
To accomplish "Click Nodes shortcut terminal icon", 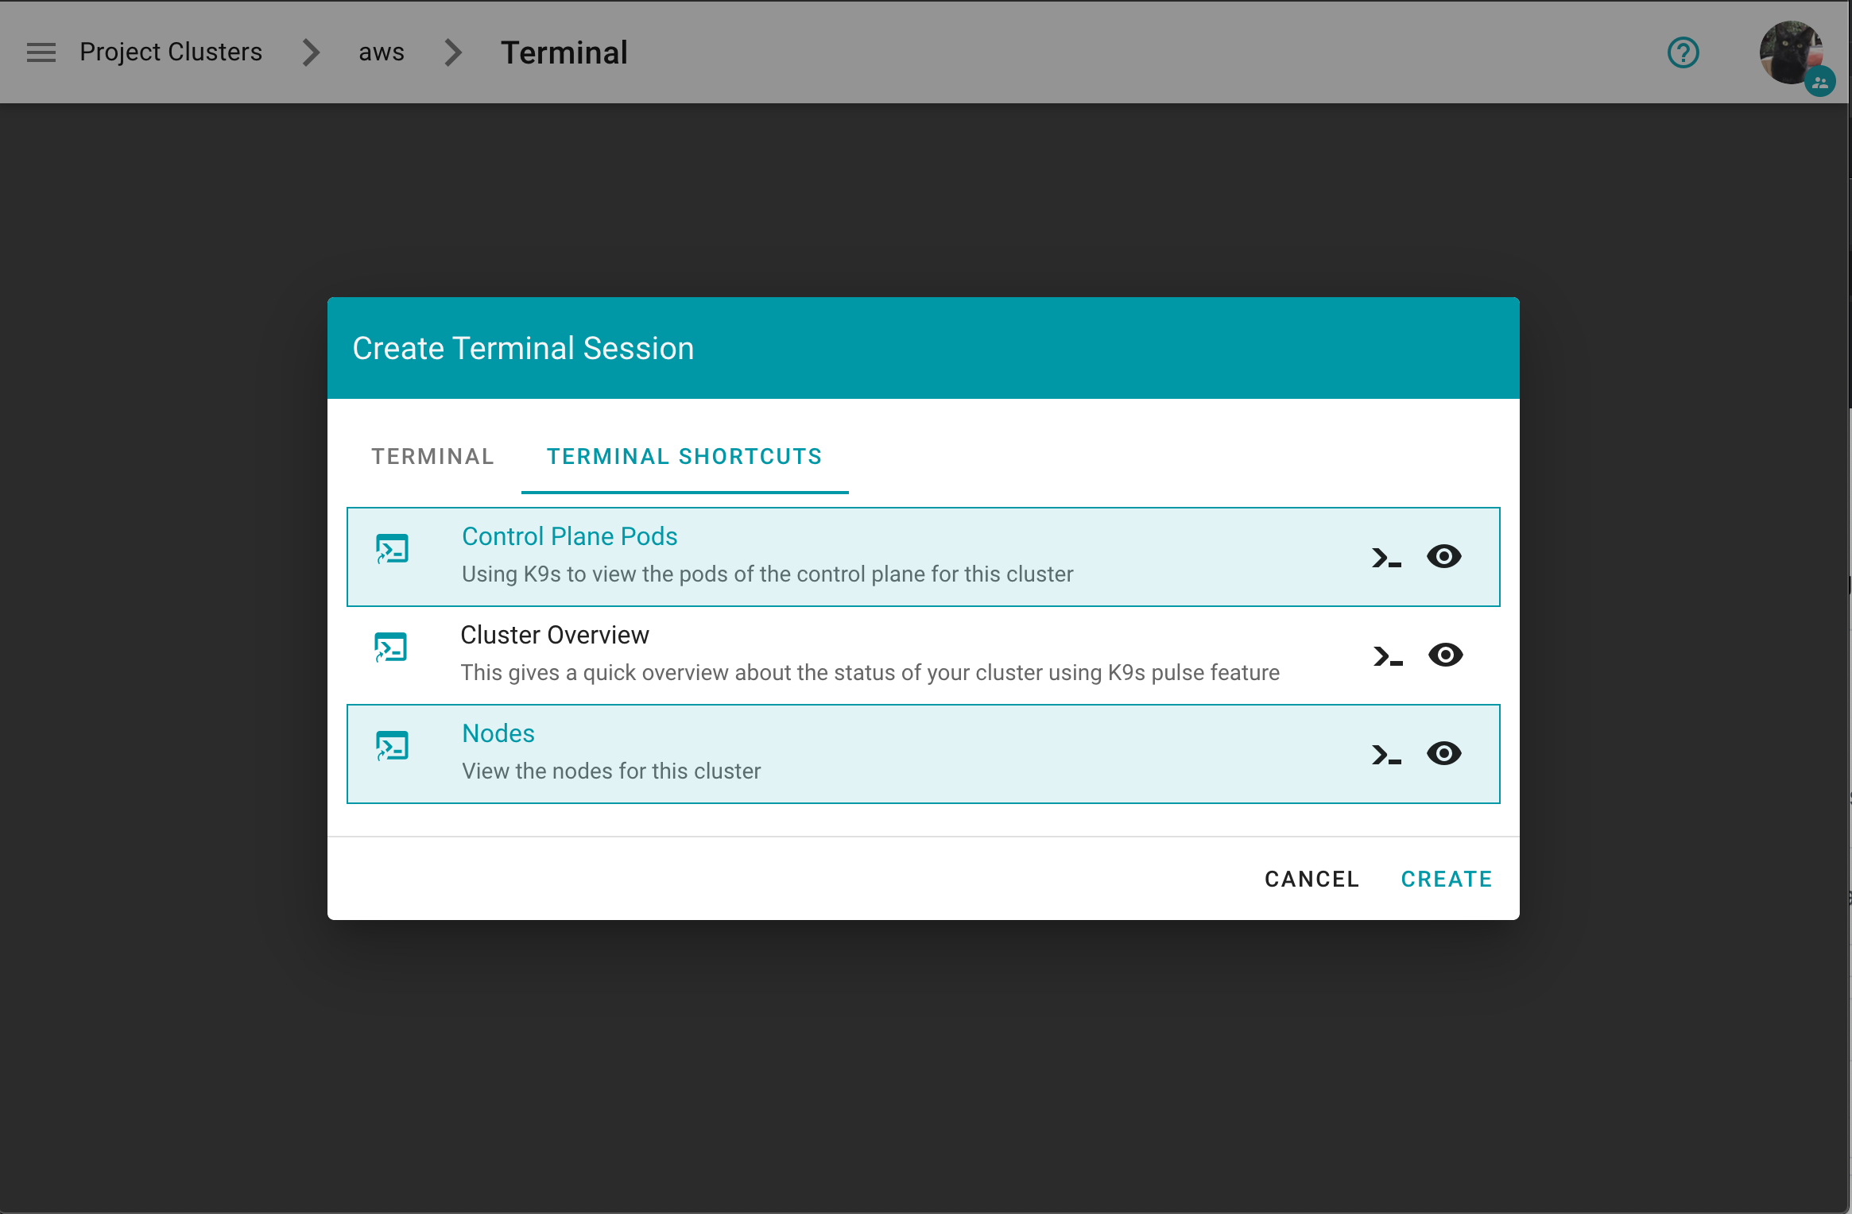I will [x=392, y=746].
